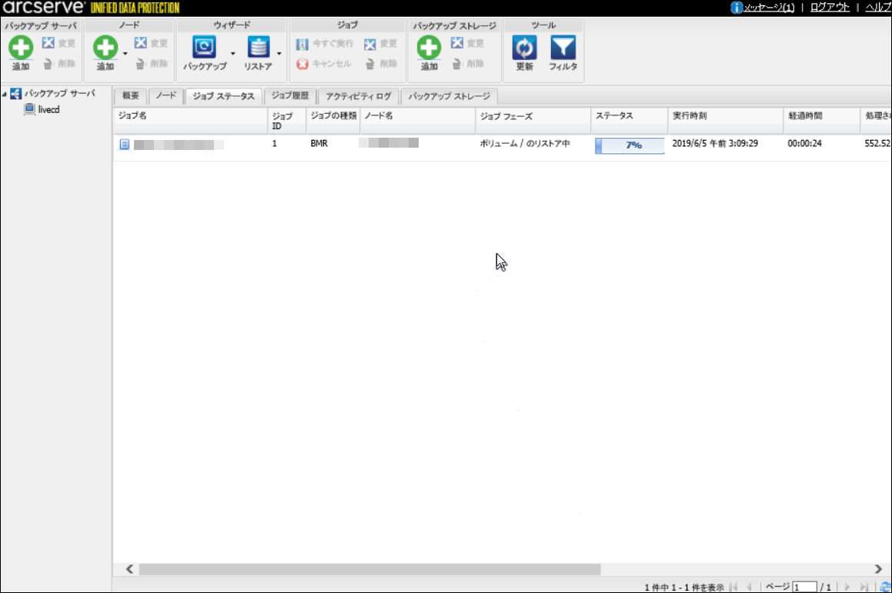Collapse the Backup Server tree node
The height and width of the screenshot is (593, 892).
tap(5, 95)
